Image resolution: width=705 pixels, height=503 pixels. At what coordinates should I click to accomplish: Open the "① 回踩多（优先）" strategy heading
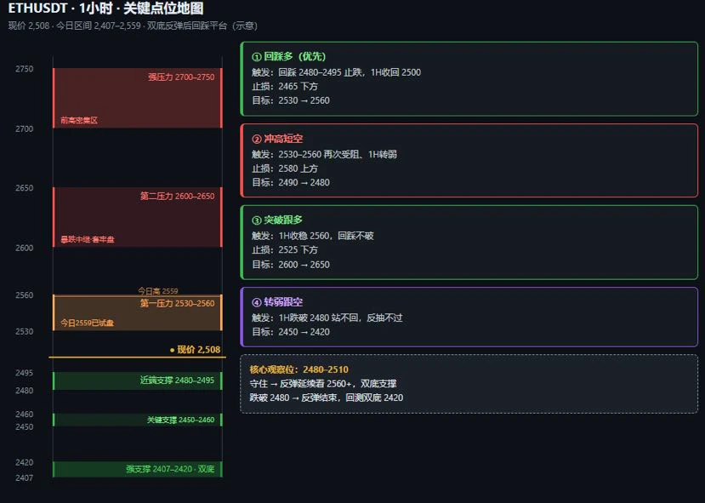(x=288, y=56)
